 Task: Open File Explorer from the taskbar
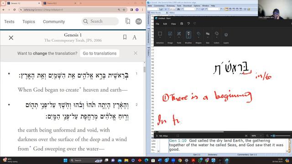(126, 160)
